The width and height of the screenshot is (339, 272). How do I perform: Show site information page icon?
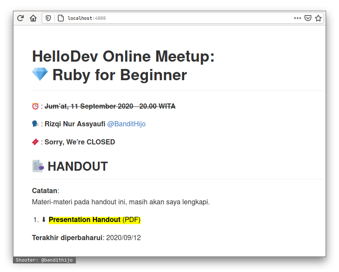click(61, 18)
